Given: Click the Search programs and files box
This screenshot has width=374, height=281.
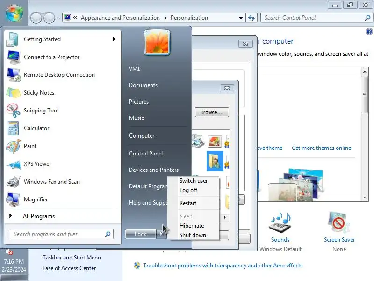Looking at the screenshot, I should pyautogui.click(x=62, y=234).
